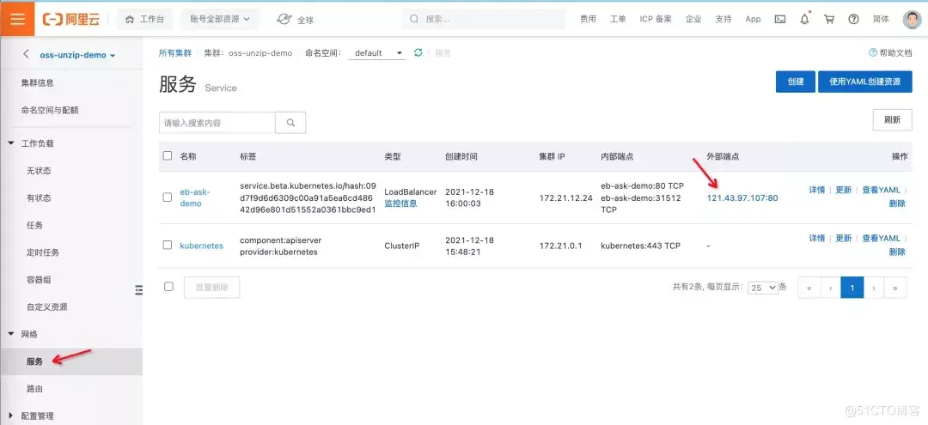Click the sidebar collapse handle

click(x=139, y=289)
